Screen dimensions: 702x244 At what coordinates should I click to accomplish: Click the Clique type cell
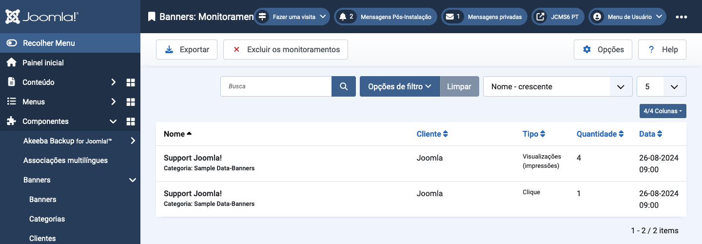pos(531,192)
